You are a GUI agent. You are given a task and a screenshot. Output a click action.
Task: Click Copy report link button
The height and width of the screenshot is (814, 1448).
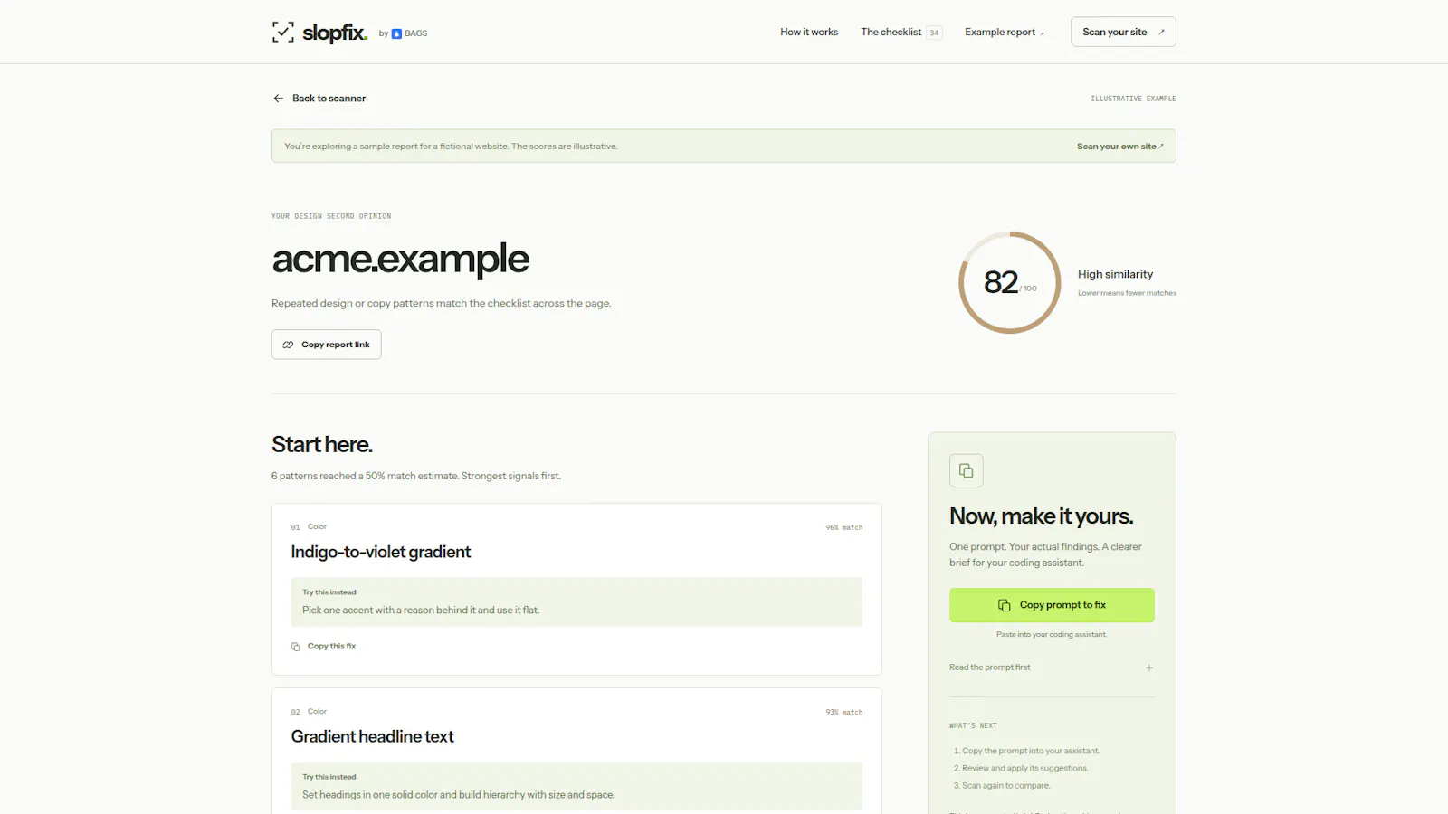[x=327, y=345]
